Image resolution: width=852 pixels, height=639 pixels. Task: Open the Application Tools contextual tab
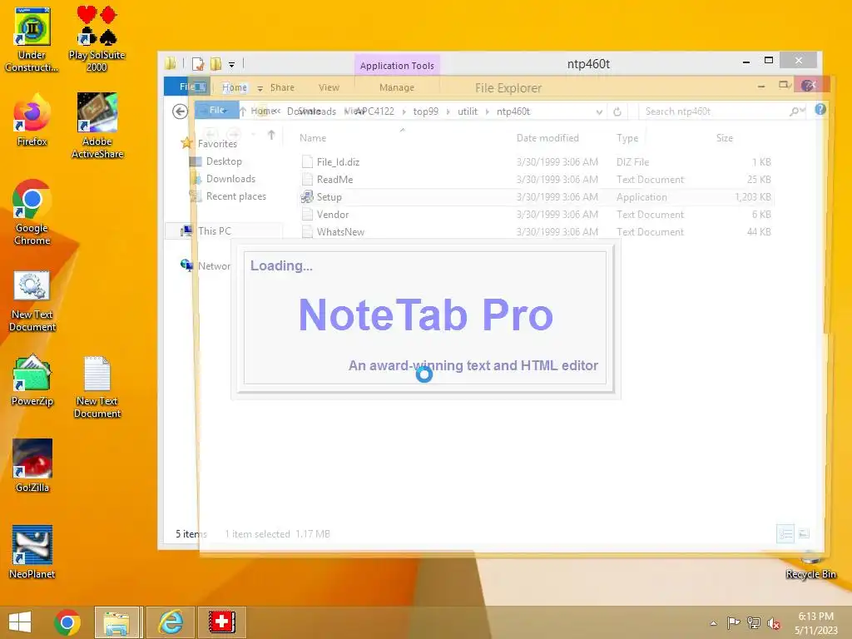(397, 65)
